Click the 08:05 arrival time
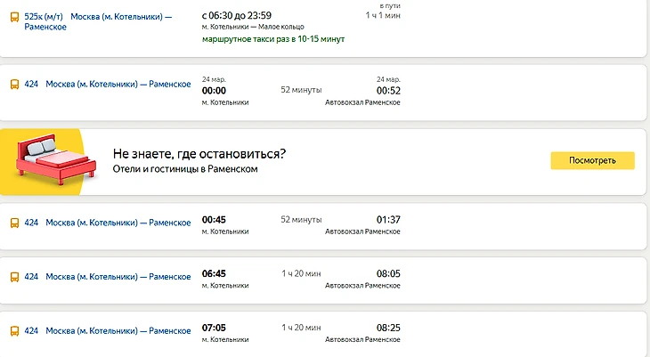 click(x=388, y=274)
